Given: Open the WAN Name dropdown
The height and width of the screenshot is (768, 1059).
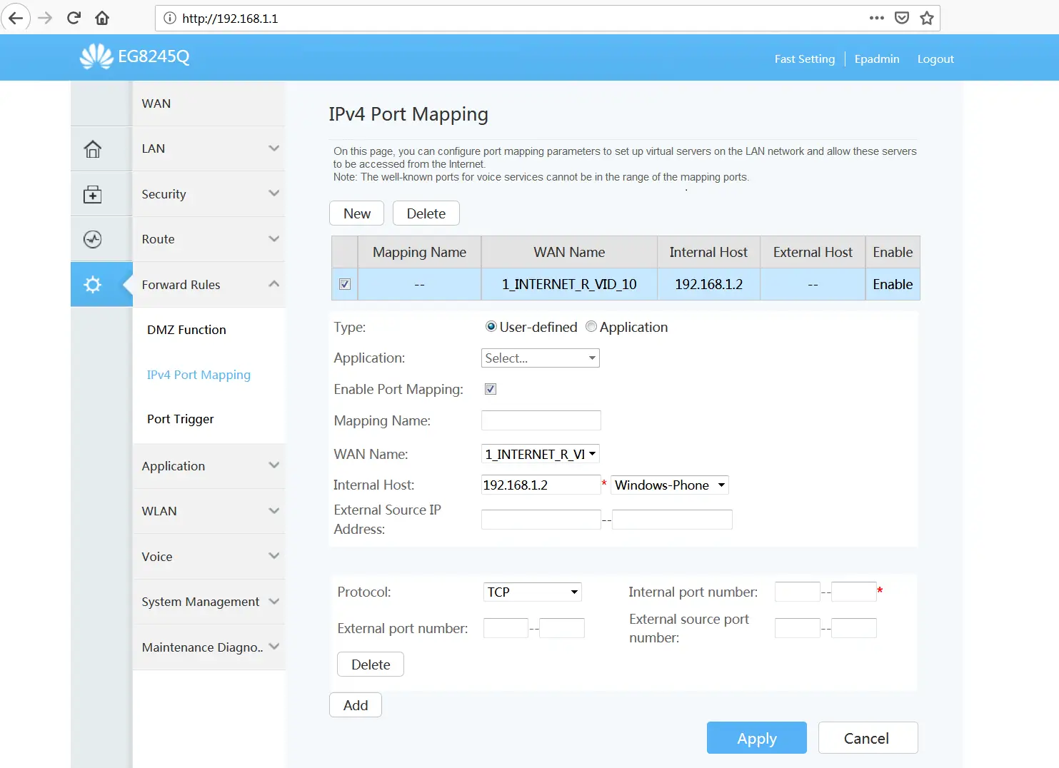Looking at the screenshot, I should click(x=541, y=454).
